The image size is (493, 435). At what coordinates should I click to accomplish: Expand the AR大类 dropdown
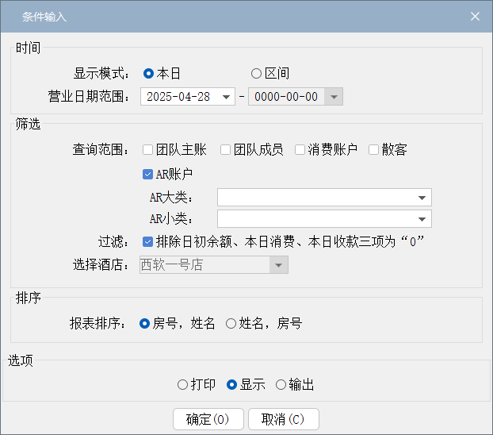point(324,198)
